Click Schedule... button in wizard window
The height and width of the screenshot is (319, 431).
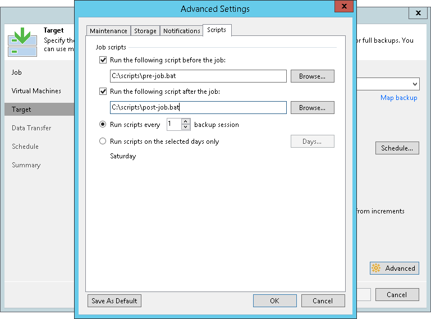tap(397, 148)
